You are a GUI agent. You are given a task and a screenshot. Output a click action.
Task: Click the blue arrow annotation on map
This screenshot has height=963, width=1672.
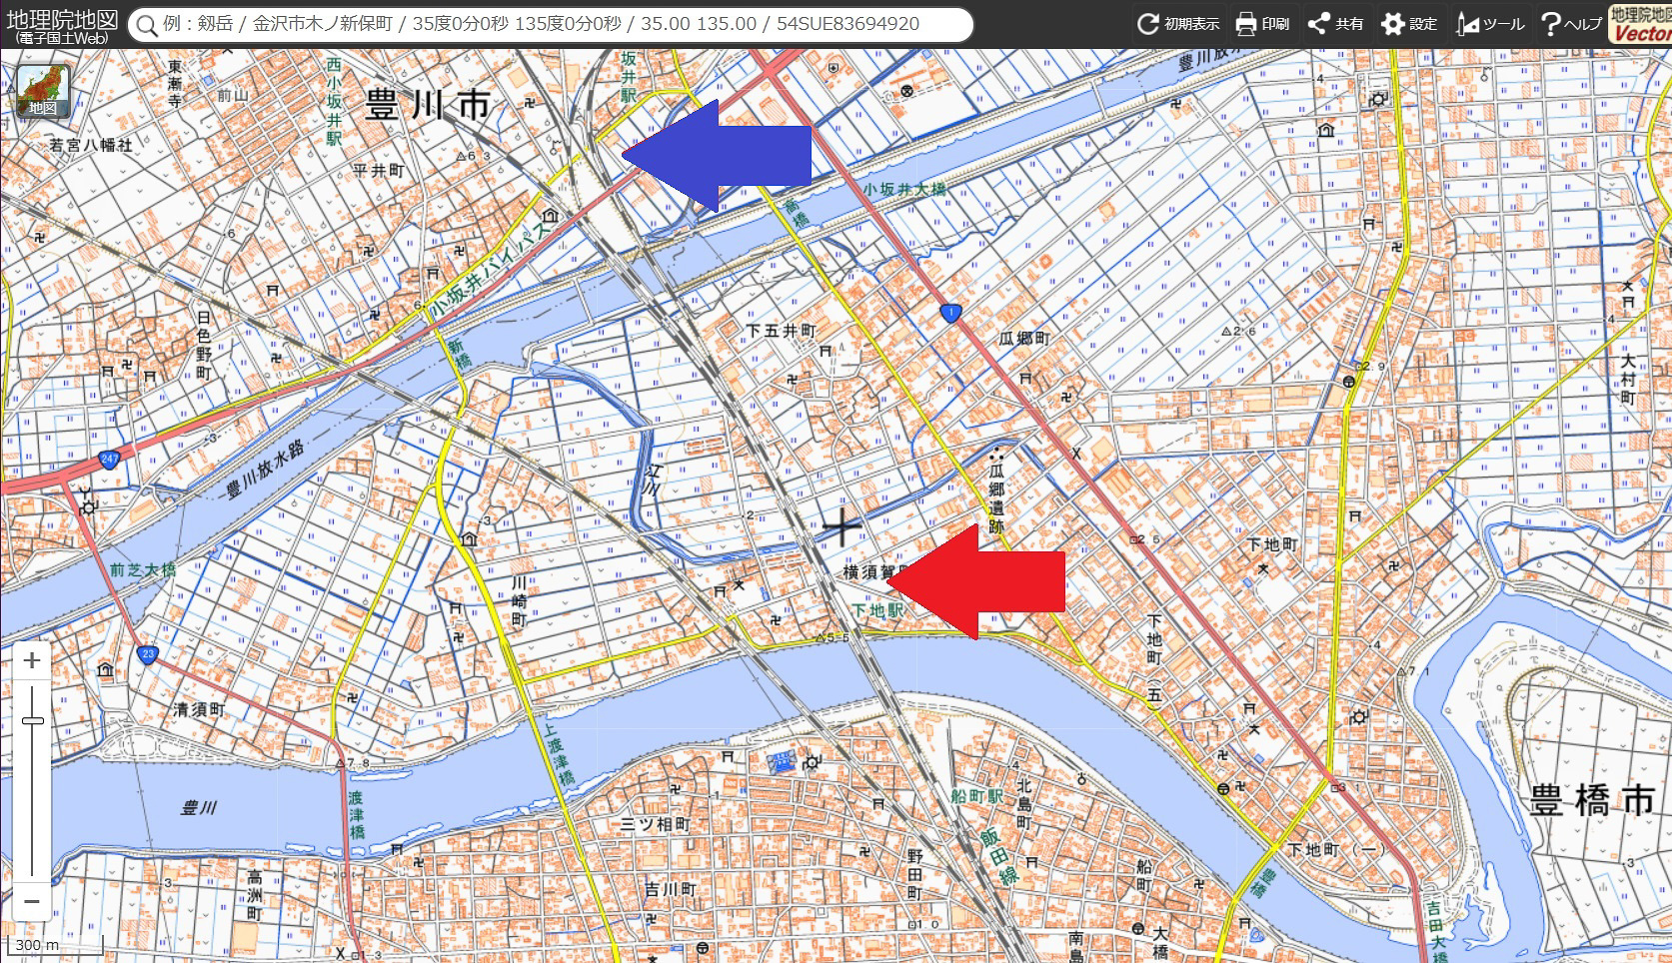coord(716,156)
